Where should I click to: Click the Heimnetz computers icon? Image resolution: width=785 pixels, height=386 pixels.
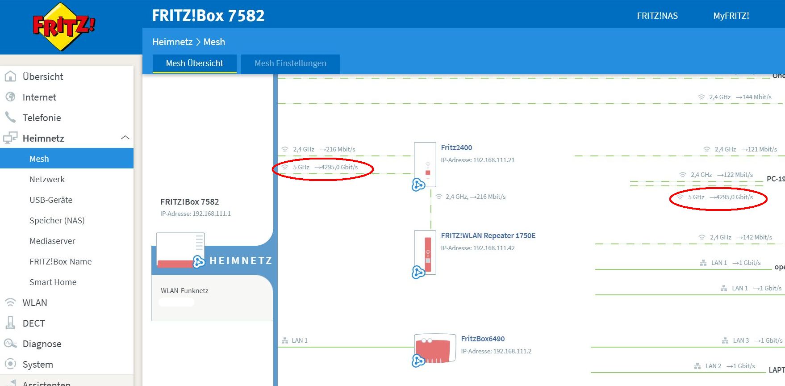click(x=10, y=138)
